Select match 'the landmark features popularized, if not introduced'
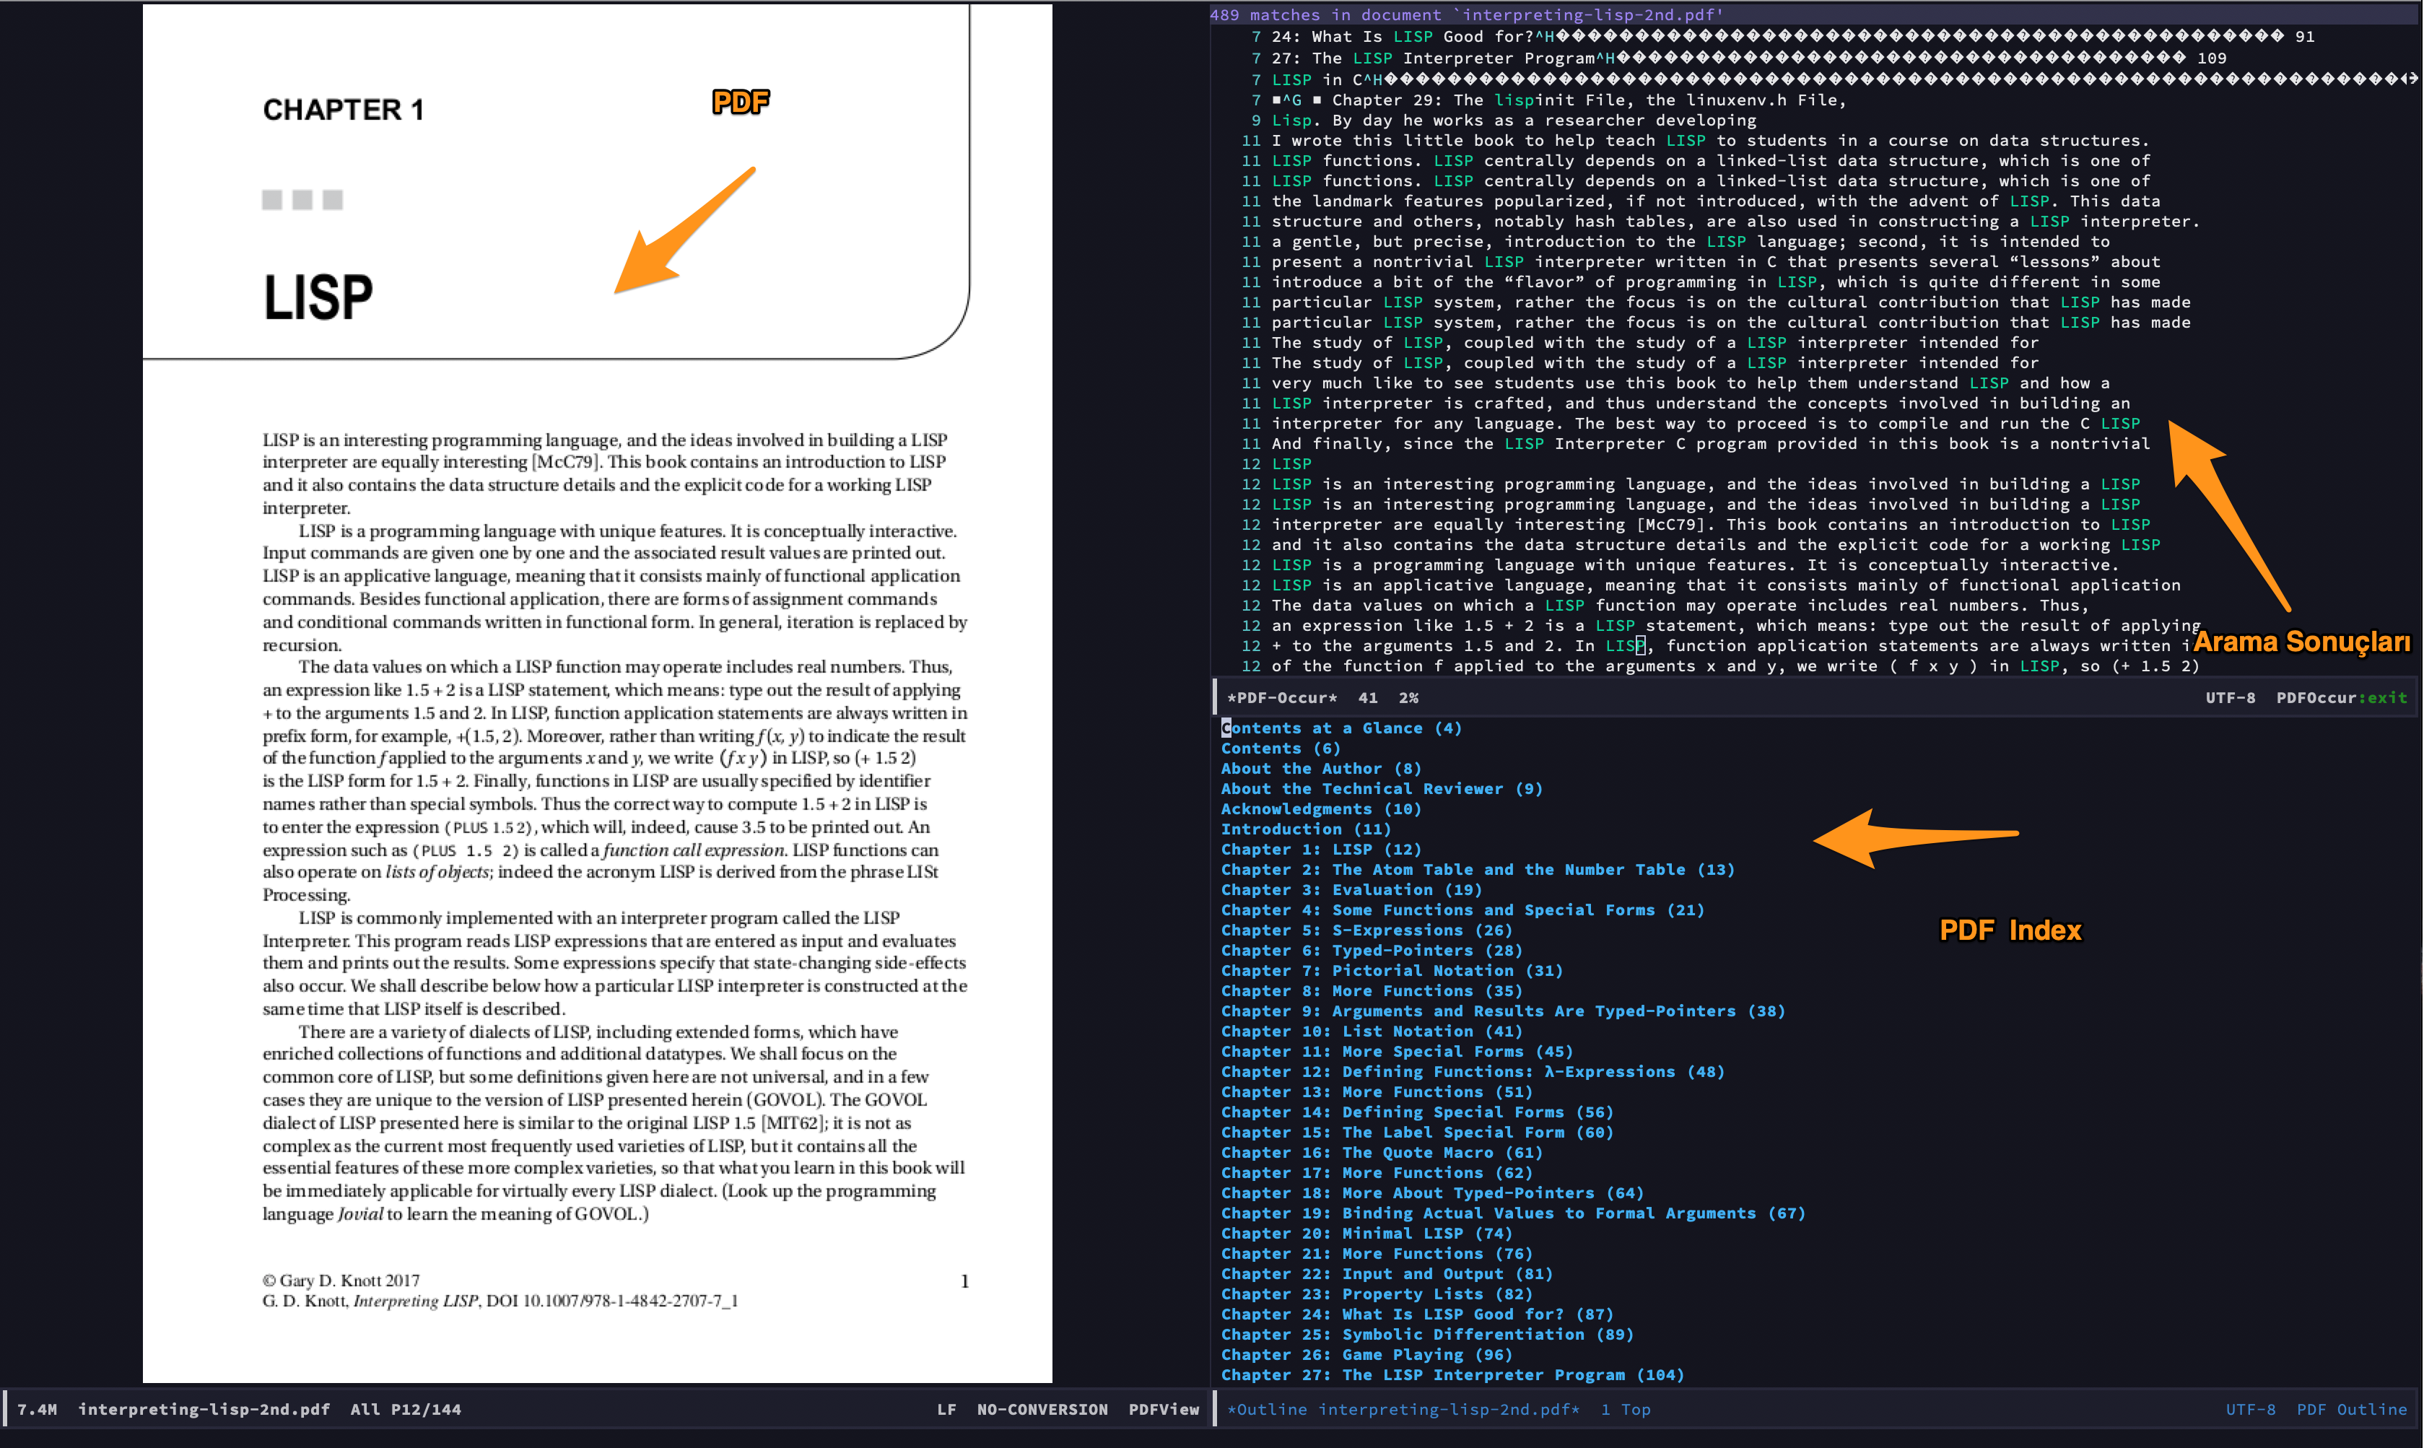 pos(1715,201)
